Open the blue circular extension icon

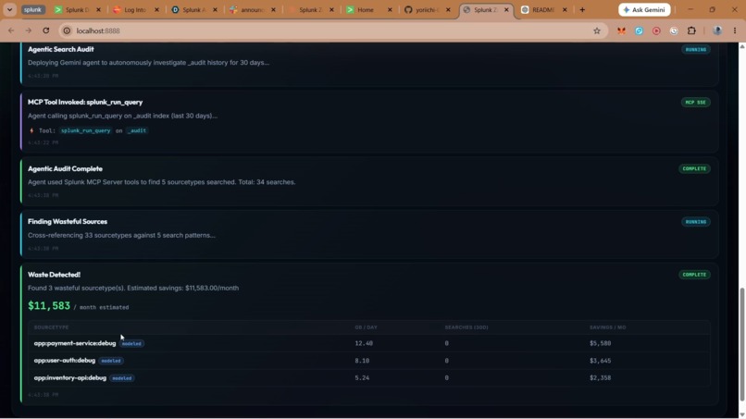[x=639, y=31]
